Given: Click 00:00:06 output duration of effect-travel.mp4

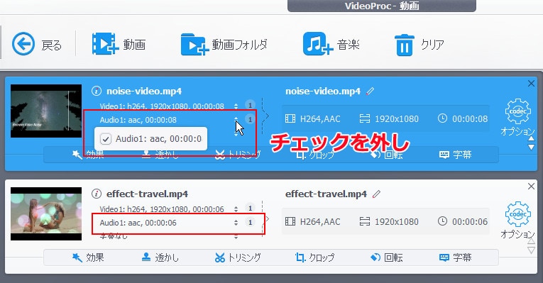Looking at the screenshot, I should point(463,221).
